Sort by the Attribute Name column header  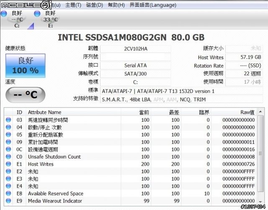(74, 112)
